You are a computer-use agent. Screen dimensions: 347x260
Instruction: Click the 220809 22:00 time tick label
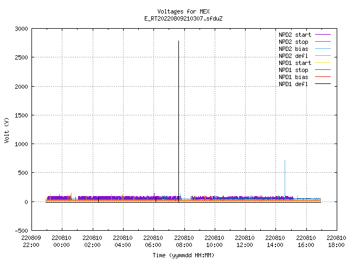click(31, 242)
